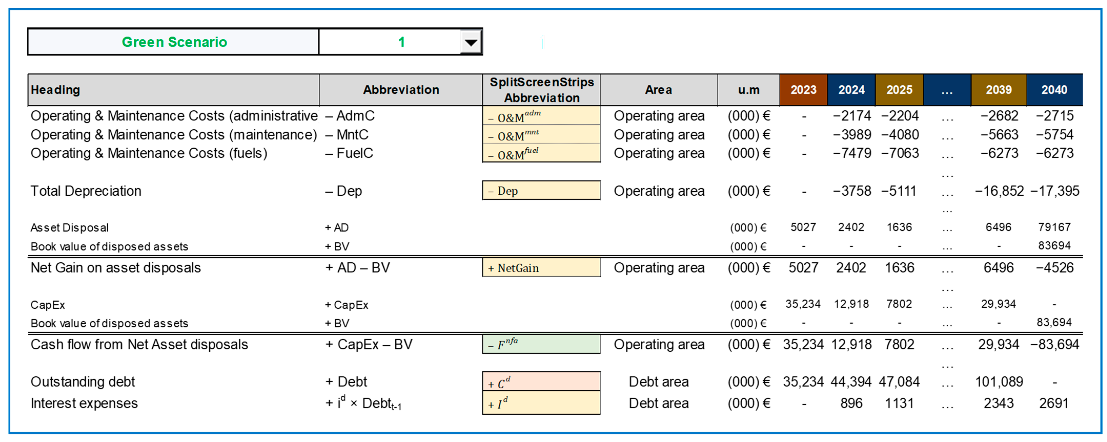The image size is (1107, 442).
Task: Click the Outstanding debt 2039 value 101,089
Action: [x=999, y=381]
